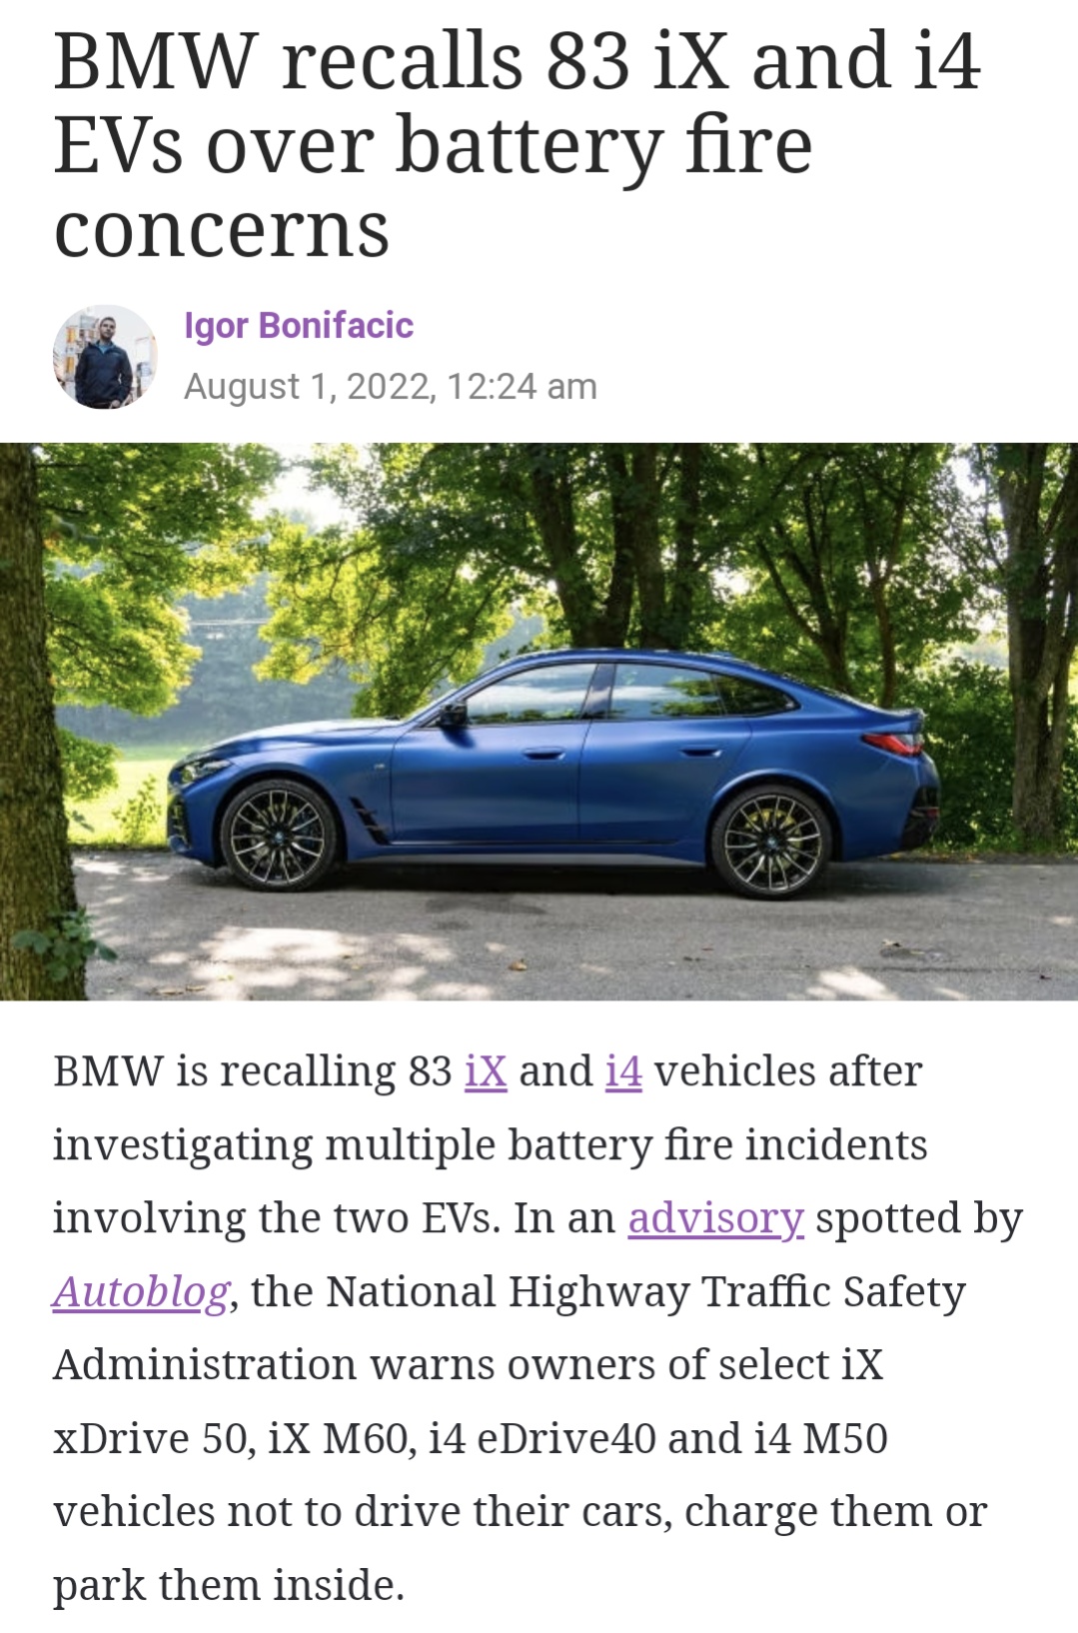Open the author profile for Igor Bonifacic
Screen dimensions: 1078x1633
[298, 326]
